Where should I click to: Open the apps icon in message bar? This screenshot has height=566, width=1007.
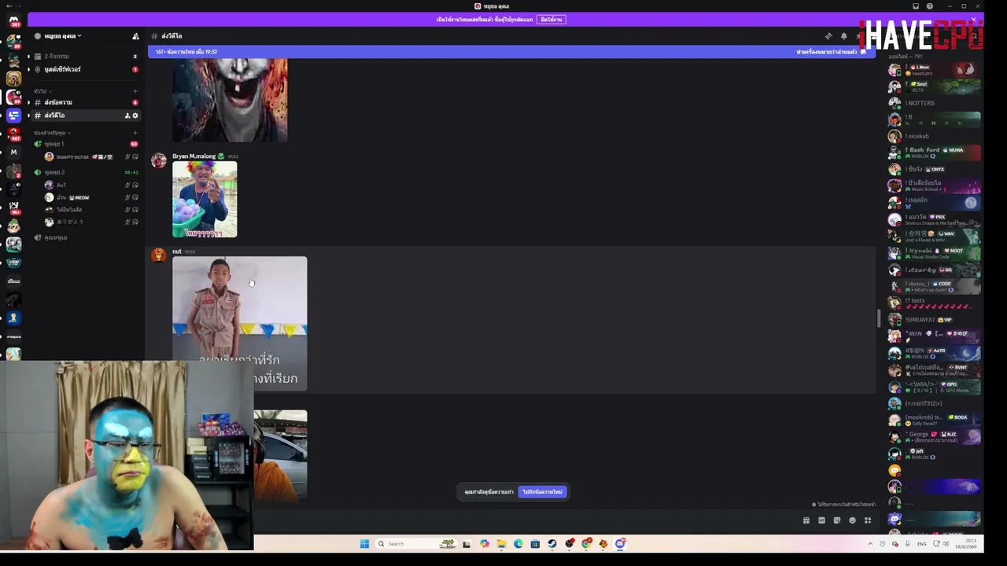click(x=868, y=520)
